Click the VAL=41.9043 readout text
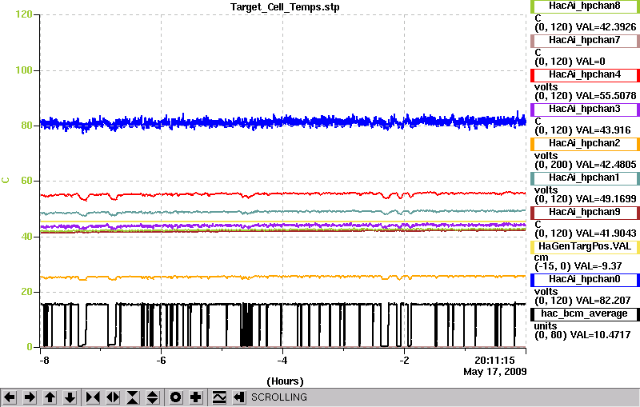Viewport: 640px width, 407px height. coord(606,233)
